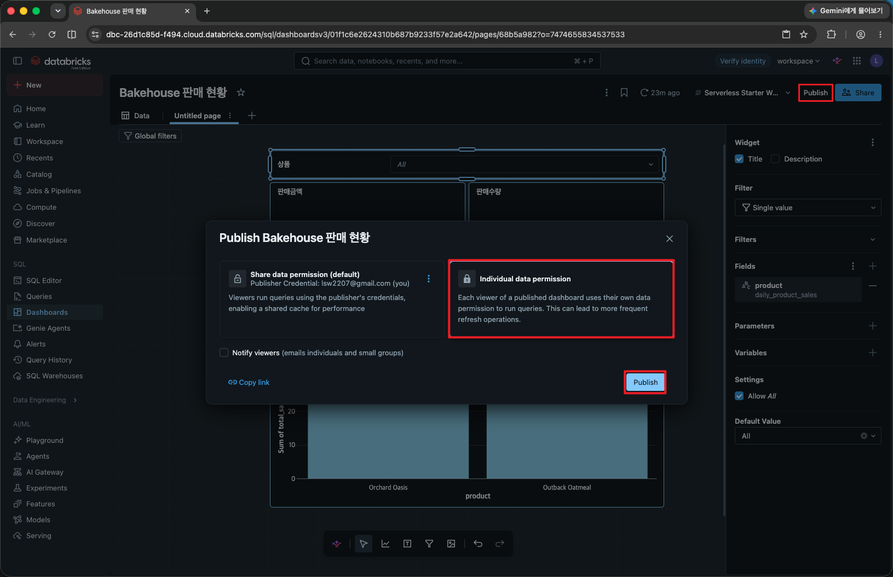Go to Dashboards in sidebar
The width and height of the screenshot is (893, 577).
pos(54,312)
